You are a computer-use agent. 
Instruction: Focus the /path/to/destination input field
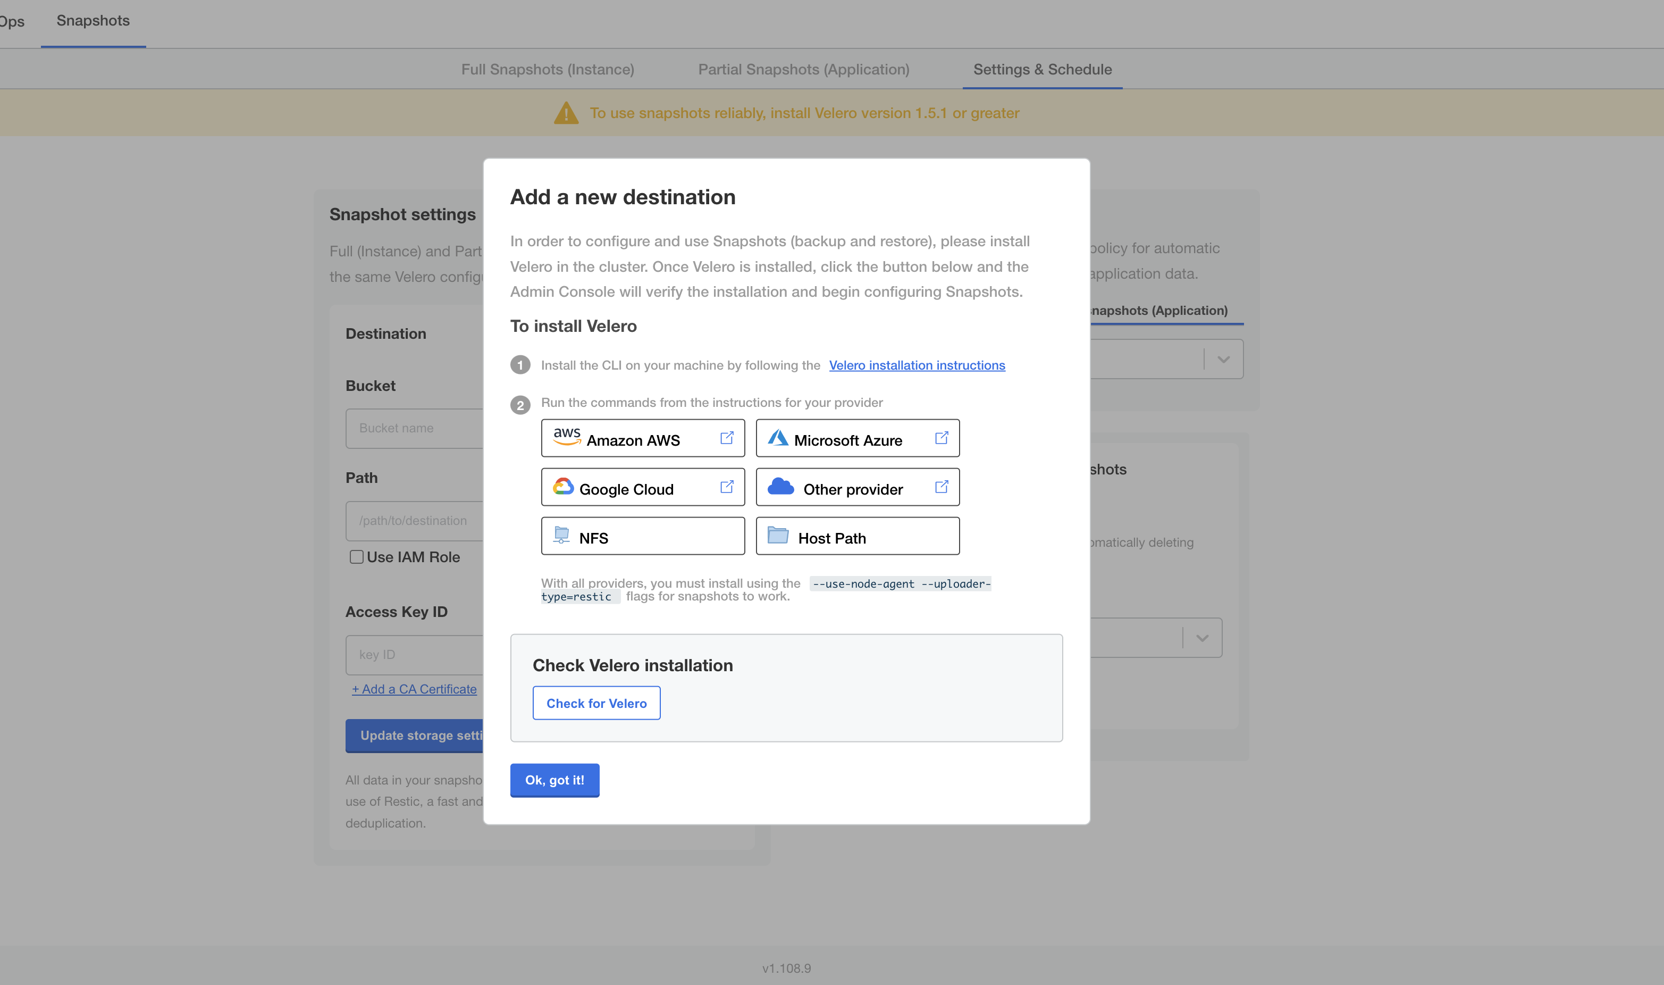(415, 521)
